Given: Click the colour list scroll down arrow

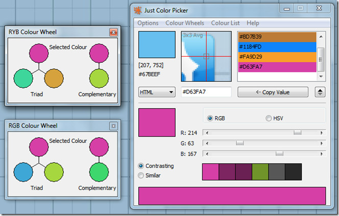Looking at the screenshot, I should pos(321,76).
